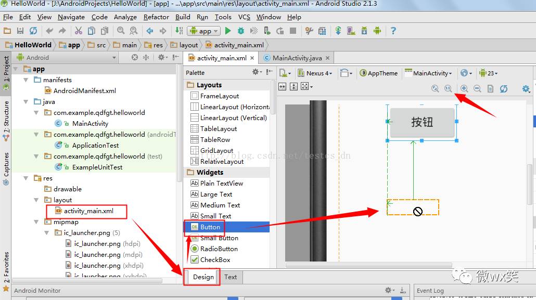Open the VCS menu
536x300 pixels.
[244, 17]
